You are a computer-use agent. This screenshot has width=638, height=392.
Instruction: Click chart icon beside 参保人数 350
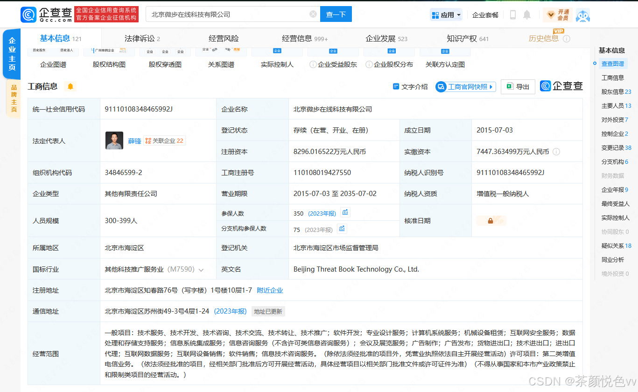click(345, 213)
